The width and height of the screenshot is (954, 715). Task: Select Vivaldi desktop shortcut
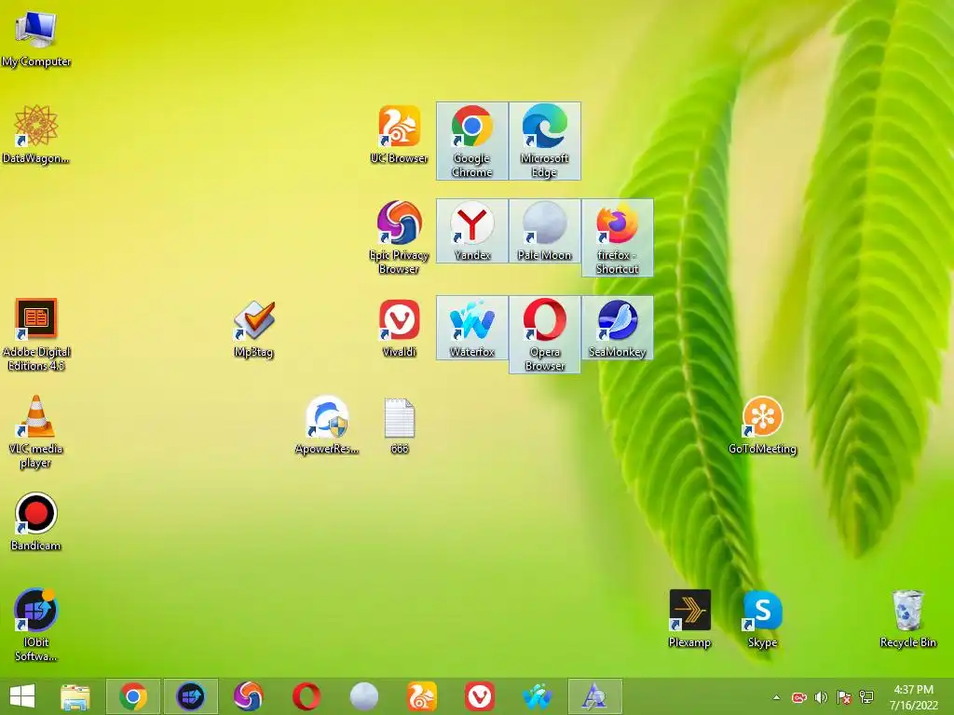[399, 329]
